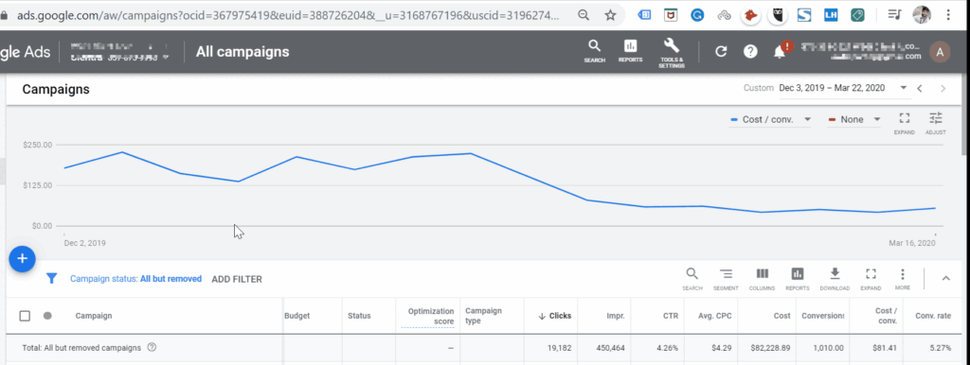Open the Reports icon in the header
The width and height of the screenshot is (970, 365).
tap(630, 51)
